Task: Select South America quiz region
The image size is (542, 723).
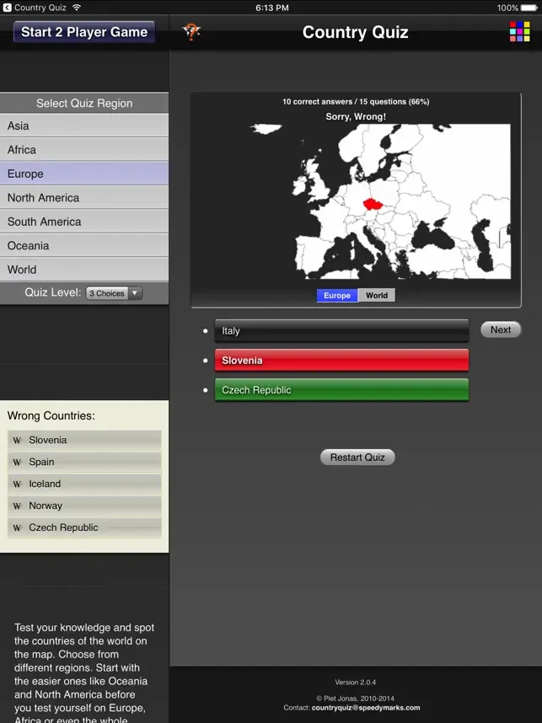Action: tap(84, 222)
